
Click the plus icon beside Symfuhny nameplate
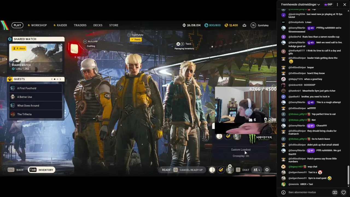[x=129, y=35]
